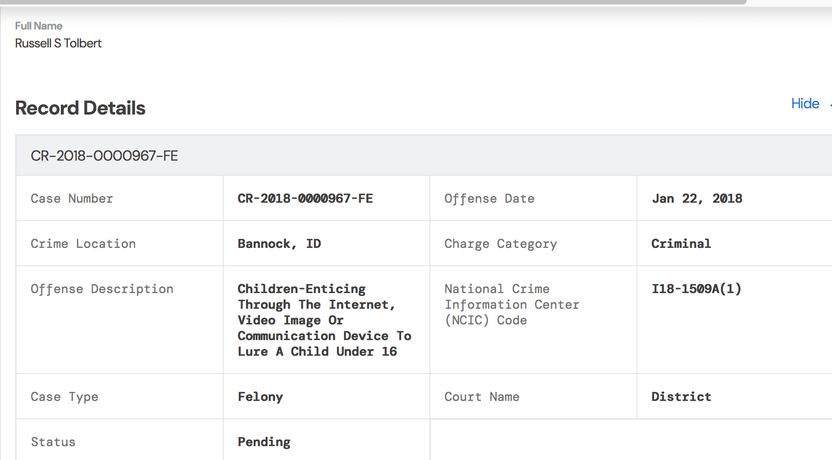Click the Charge Category value Criminal

point(681,244)
